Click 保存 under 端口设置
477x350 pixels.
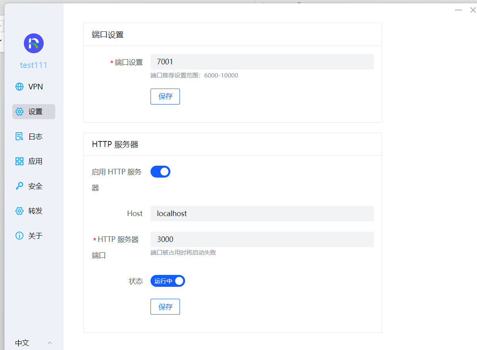tap(165, 96)
